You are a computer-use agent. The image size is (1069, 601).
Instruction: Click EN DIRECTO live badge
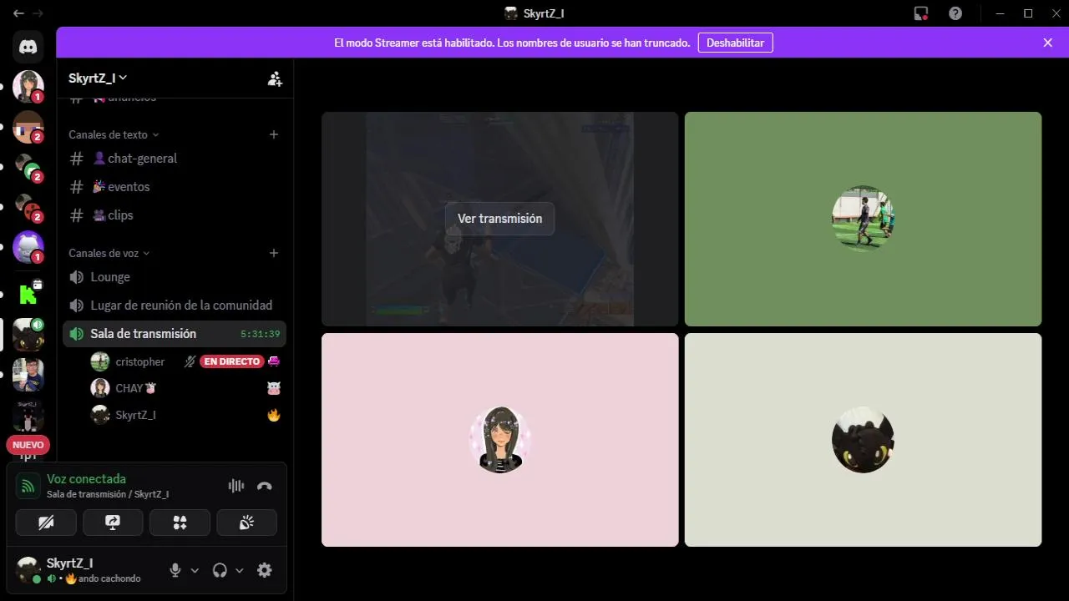point(231,361)
